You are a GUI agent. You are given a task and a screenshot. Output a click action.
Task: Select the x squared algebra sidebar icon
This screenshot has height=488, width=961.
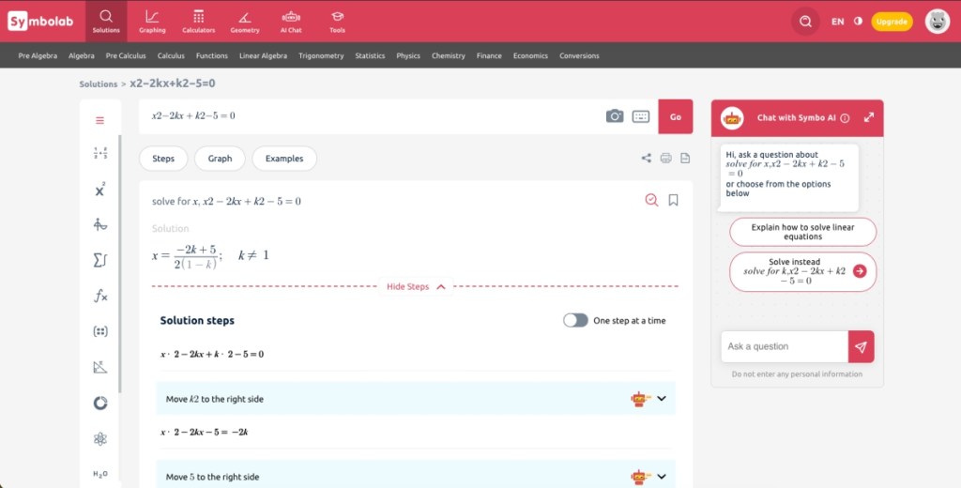(x=99, y=190)
